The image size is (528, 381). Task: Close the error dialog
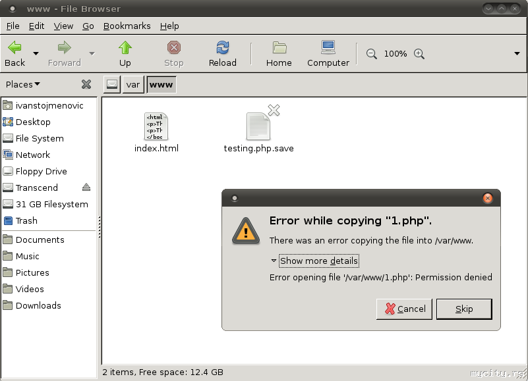point(488,198)
